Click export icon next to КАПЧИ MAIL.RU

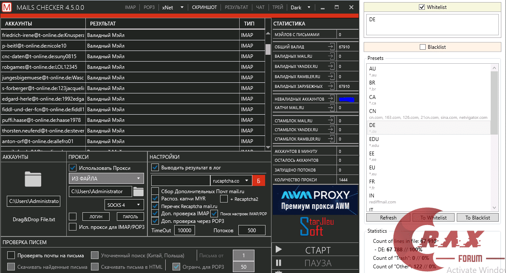tap(331, 108)
